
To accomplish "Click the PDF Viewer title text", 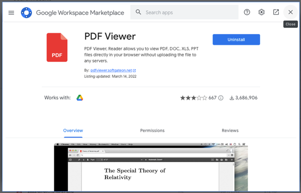I will 110,36.
